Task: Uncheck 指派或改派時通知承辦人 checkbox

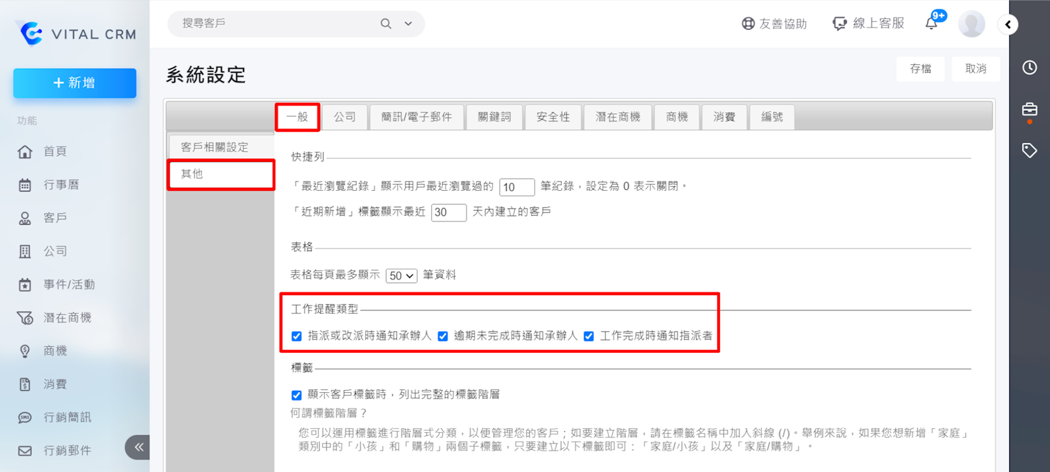Action: (x=297, y=336)
